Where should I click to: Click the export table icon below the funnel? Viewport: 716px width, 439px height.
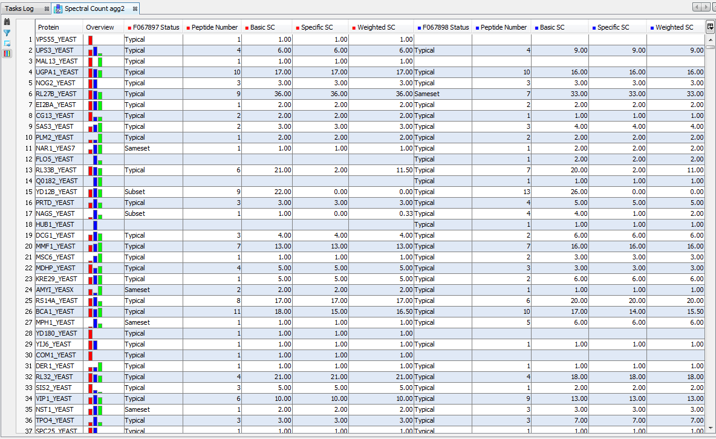point(7,43)
